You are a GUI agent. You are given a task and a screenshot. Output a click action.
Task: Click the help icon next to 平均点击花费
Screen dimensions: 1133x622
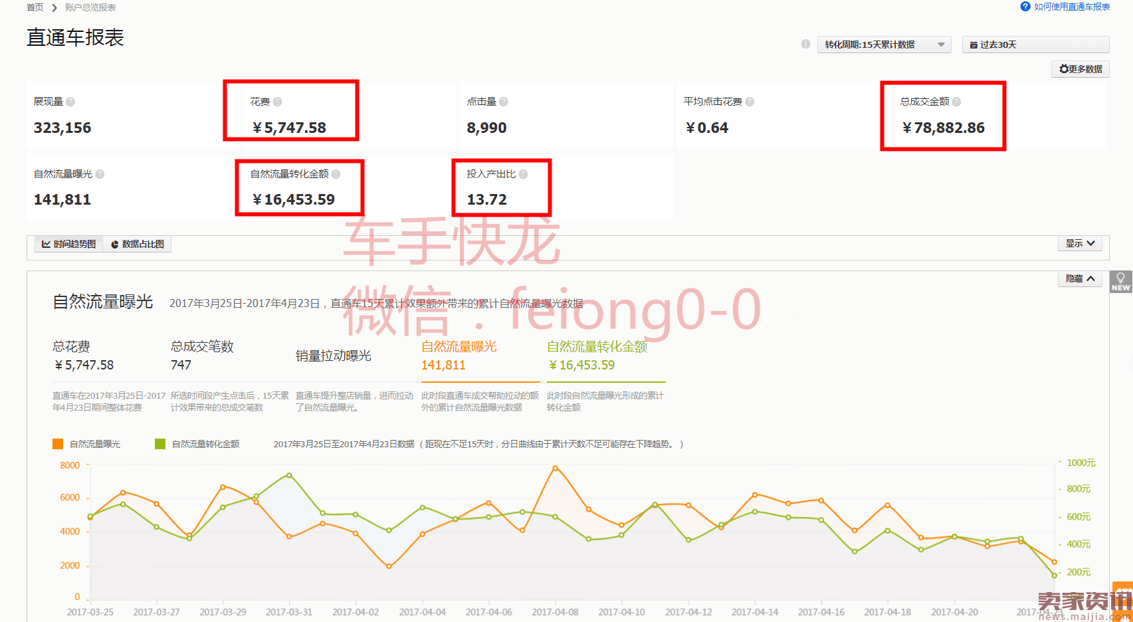click(x=750, y=102)
